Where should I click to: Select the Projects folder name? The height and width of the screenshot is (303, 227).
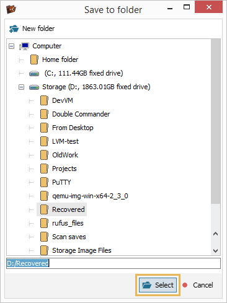(x=65, y=169)
